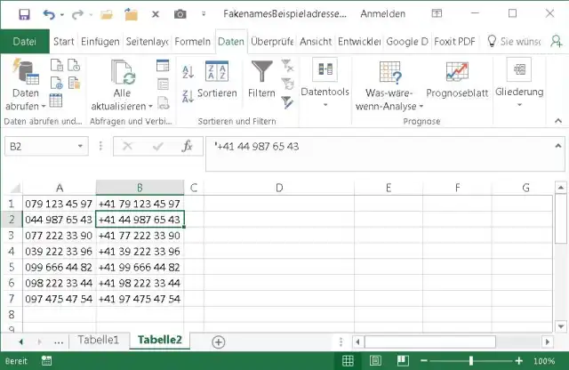The width and height of the screenshot is (569, 370).
Task: Select cell B3 with +41 77 222 33 90
Action: click(x=140, y=236)
